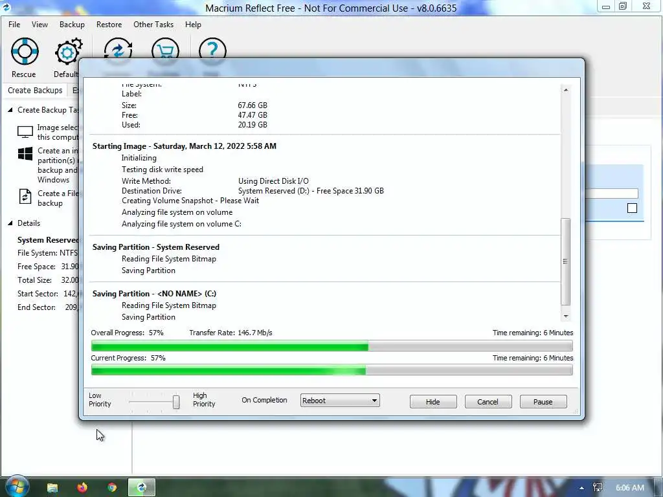This screenshot has width=663, height=497.
Task: Collapse the Details section
Action: 10,223
